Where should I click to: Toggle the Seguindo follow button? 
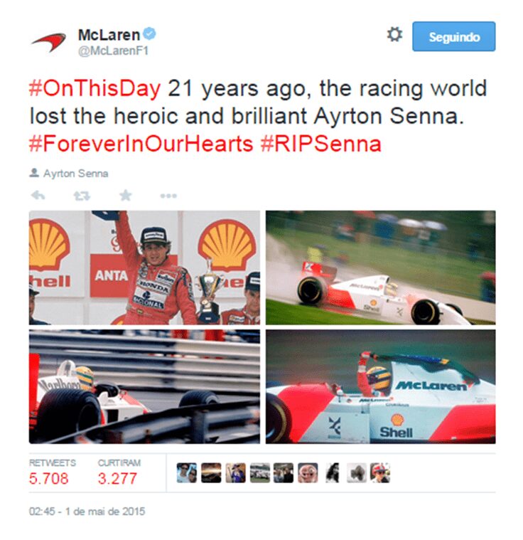454,36
